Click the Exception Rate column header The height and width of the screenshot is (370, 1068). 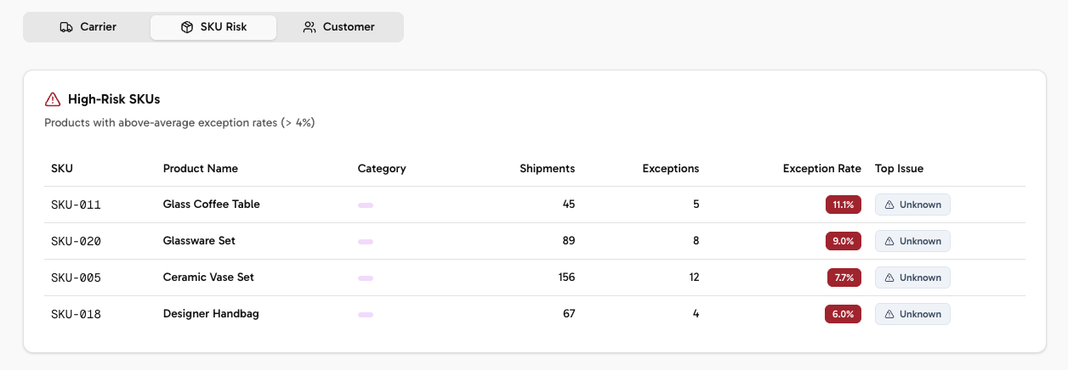821,169
